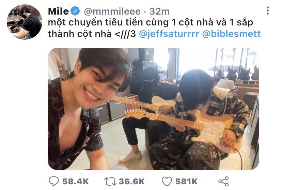The image size is (282, 190).
Task: Open the attached guitar shop photo
Action: click(x=153, y=109)
